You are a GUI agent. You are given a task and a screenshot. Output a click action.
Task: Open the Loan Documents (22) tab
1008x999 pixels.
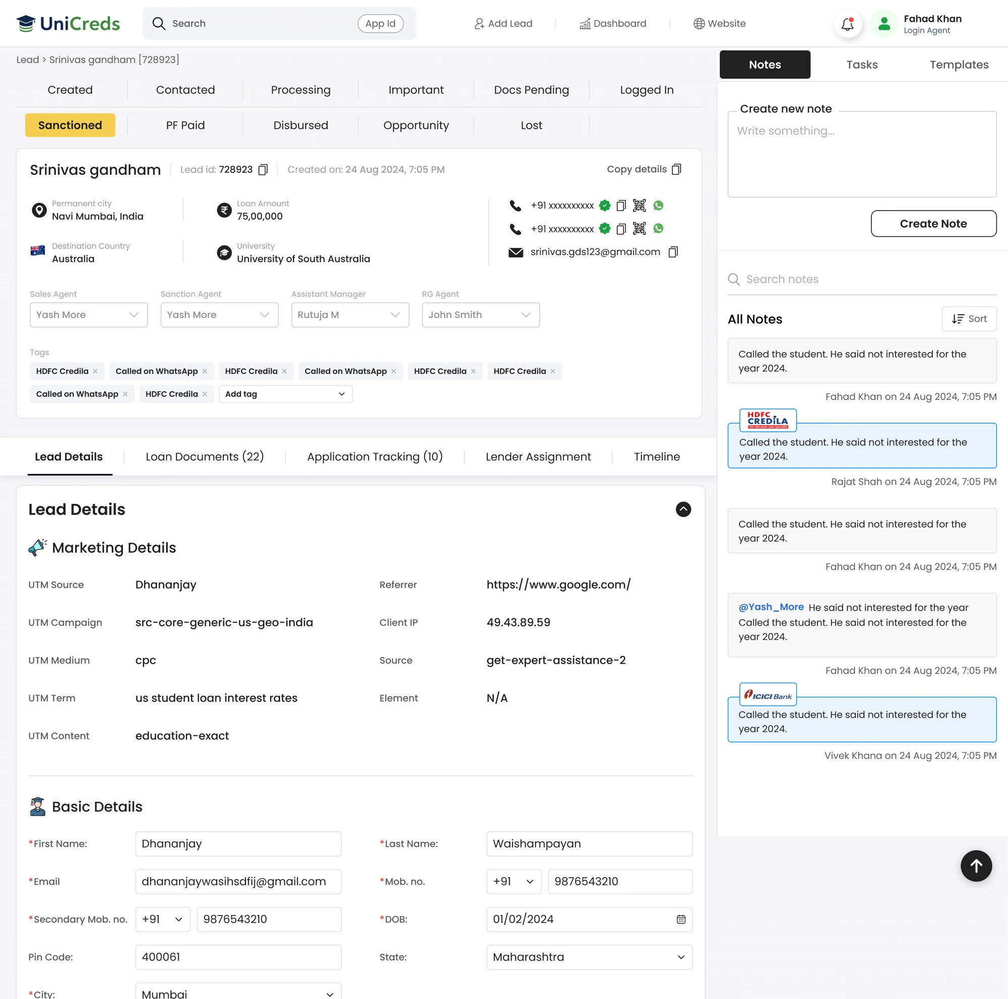click(205, 457)
